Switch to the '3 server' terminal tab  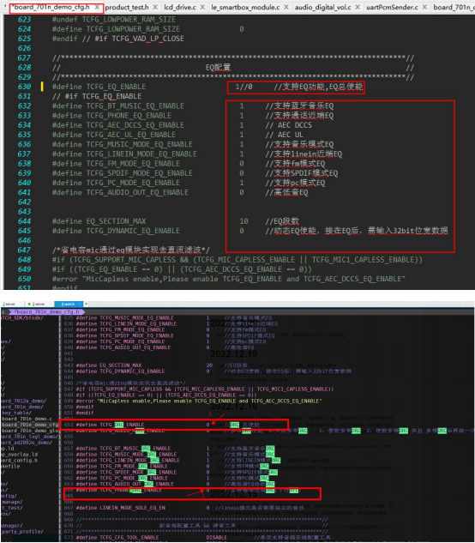[x=39, y=304]
